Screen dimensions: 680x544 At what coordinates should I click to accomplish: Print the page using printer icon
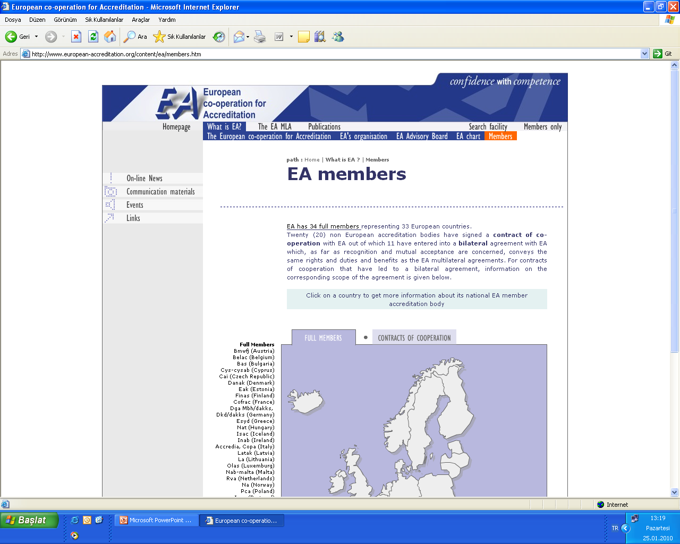pyautogui.click(x=260, y=37)
